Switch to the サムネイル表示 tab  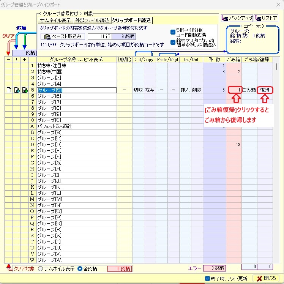(x=55, y=21)
